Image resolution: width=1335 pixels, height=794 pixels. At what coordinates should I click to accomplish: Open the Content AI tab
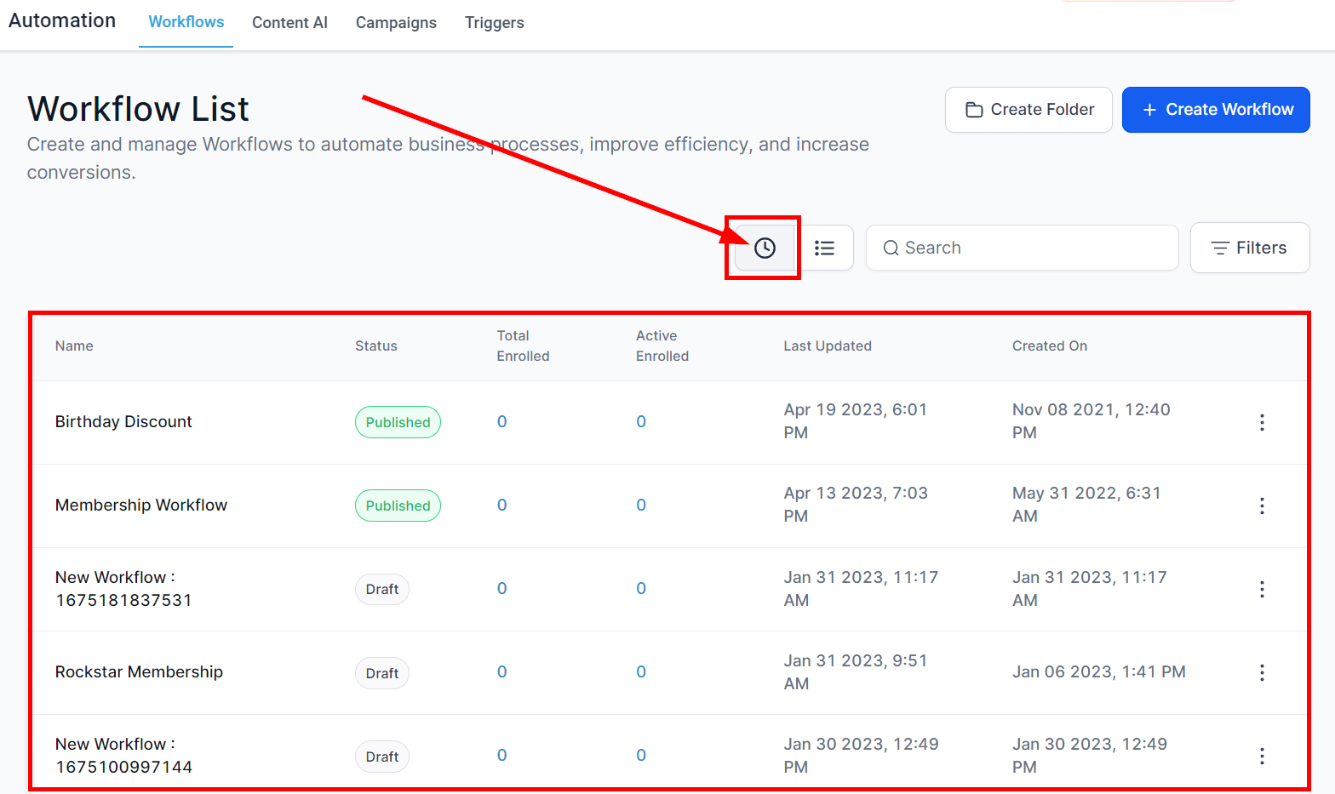(289, 23)
